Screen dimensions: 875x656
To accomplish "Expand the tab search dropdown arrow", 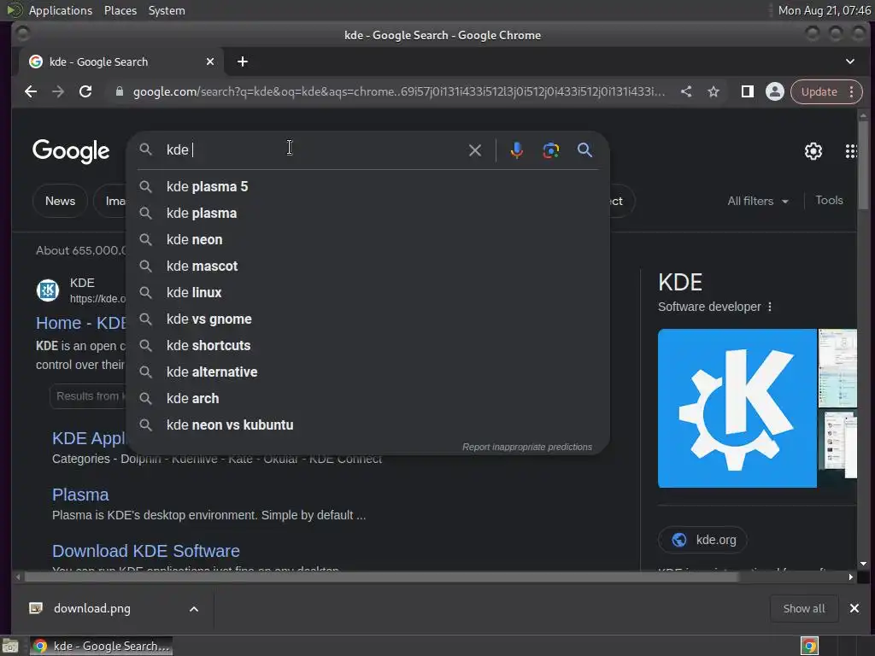I will (850, 61).
